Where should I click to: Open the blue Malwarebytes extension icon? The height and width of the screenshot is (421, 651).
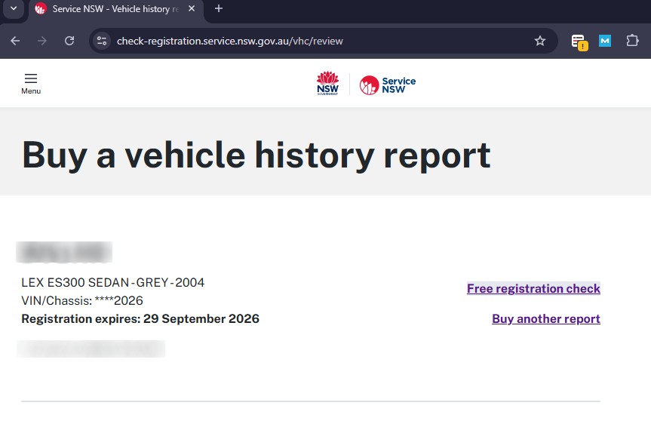pyautogui.click(x=604, y=41)
